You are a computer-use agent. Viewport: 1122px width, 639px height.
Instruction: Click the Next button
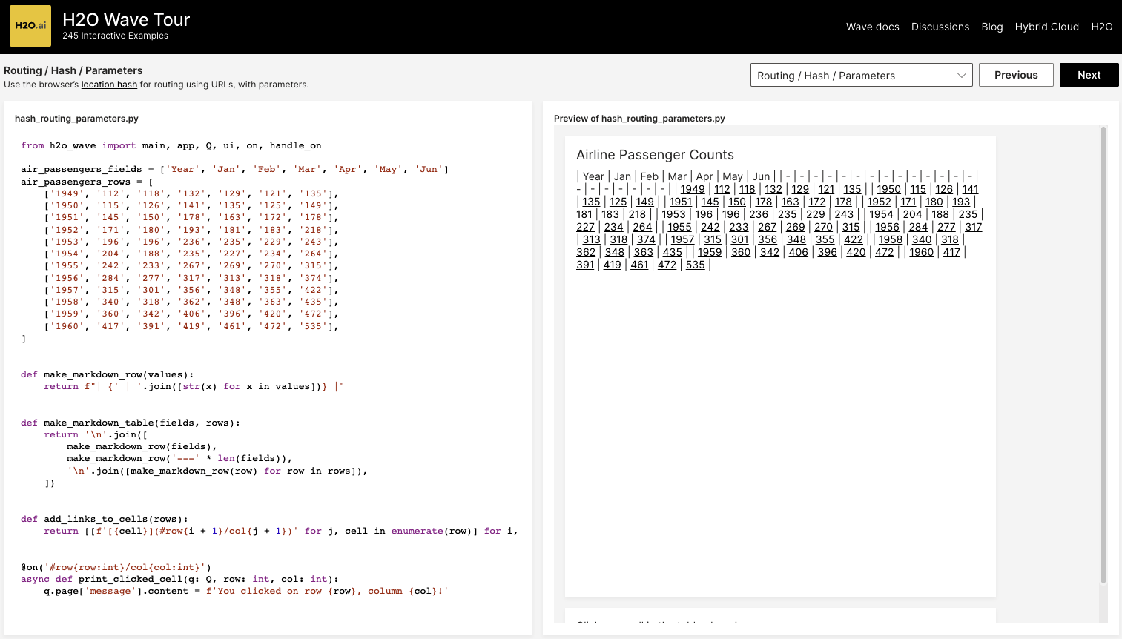pyautogui.click(x=1088, y=75)
